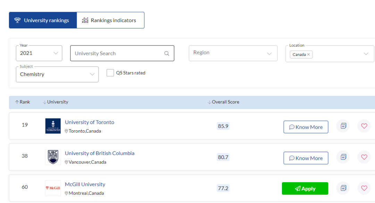Screen dimensions: 375x203
Task: Enable the QS Stars rated checkbox
Action: tap(110, 73)
